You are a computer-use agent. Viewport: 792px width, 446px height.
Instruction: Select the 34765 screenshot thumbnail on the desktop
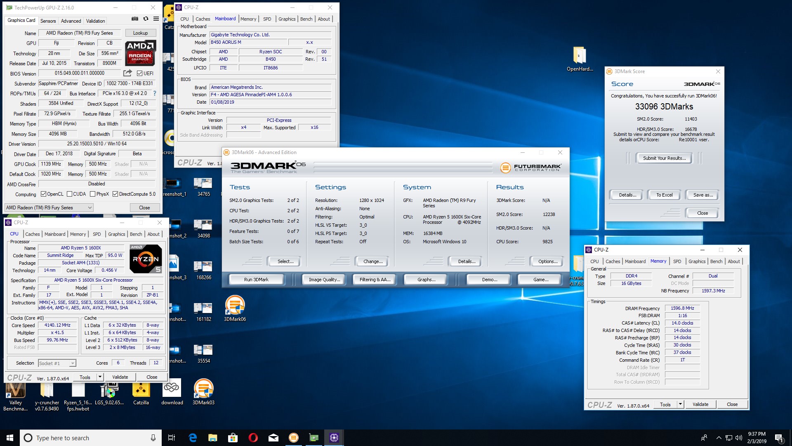click(203, 187)
